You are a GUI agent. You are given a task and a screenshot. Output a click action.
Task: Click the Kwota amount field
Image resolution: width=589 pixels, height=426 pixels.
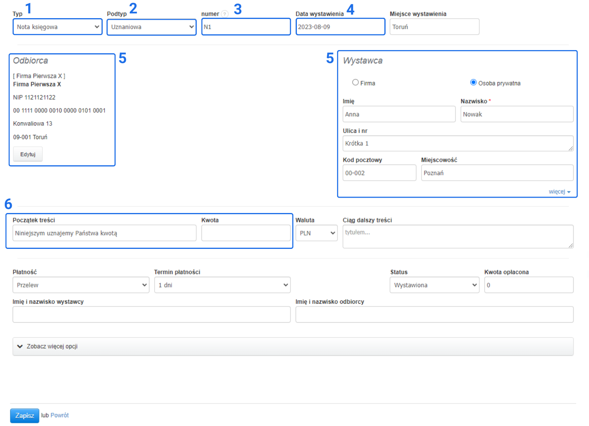pyautogui.click(x=246, y=233)
